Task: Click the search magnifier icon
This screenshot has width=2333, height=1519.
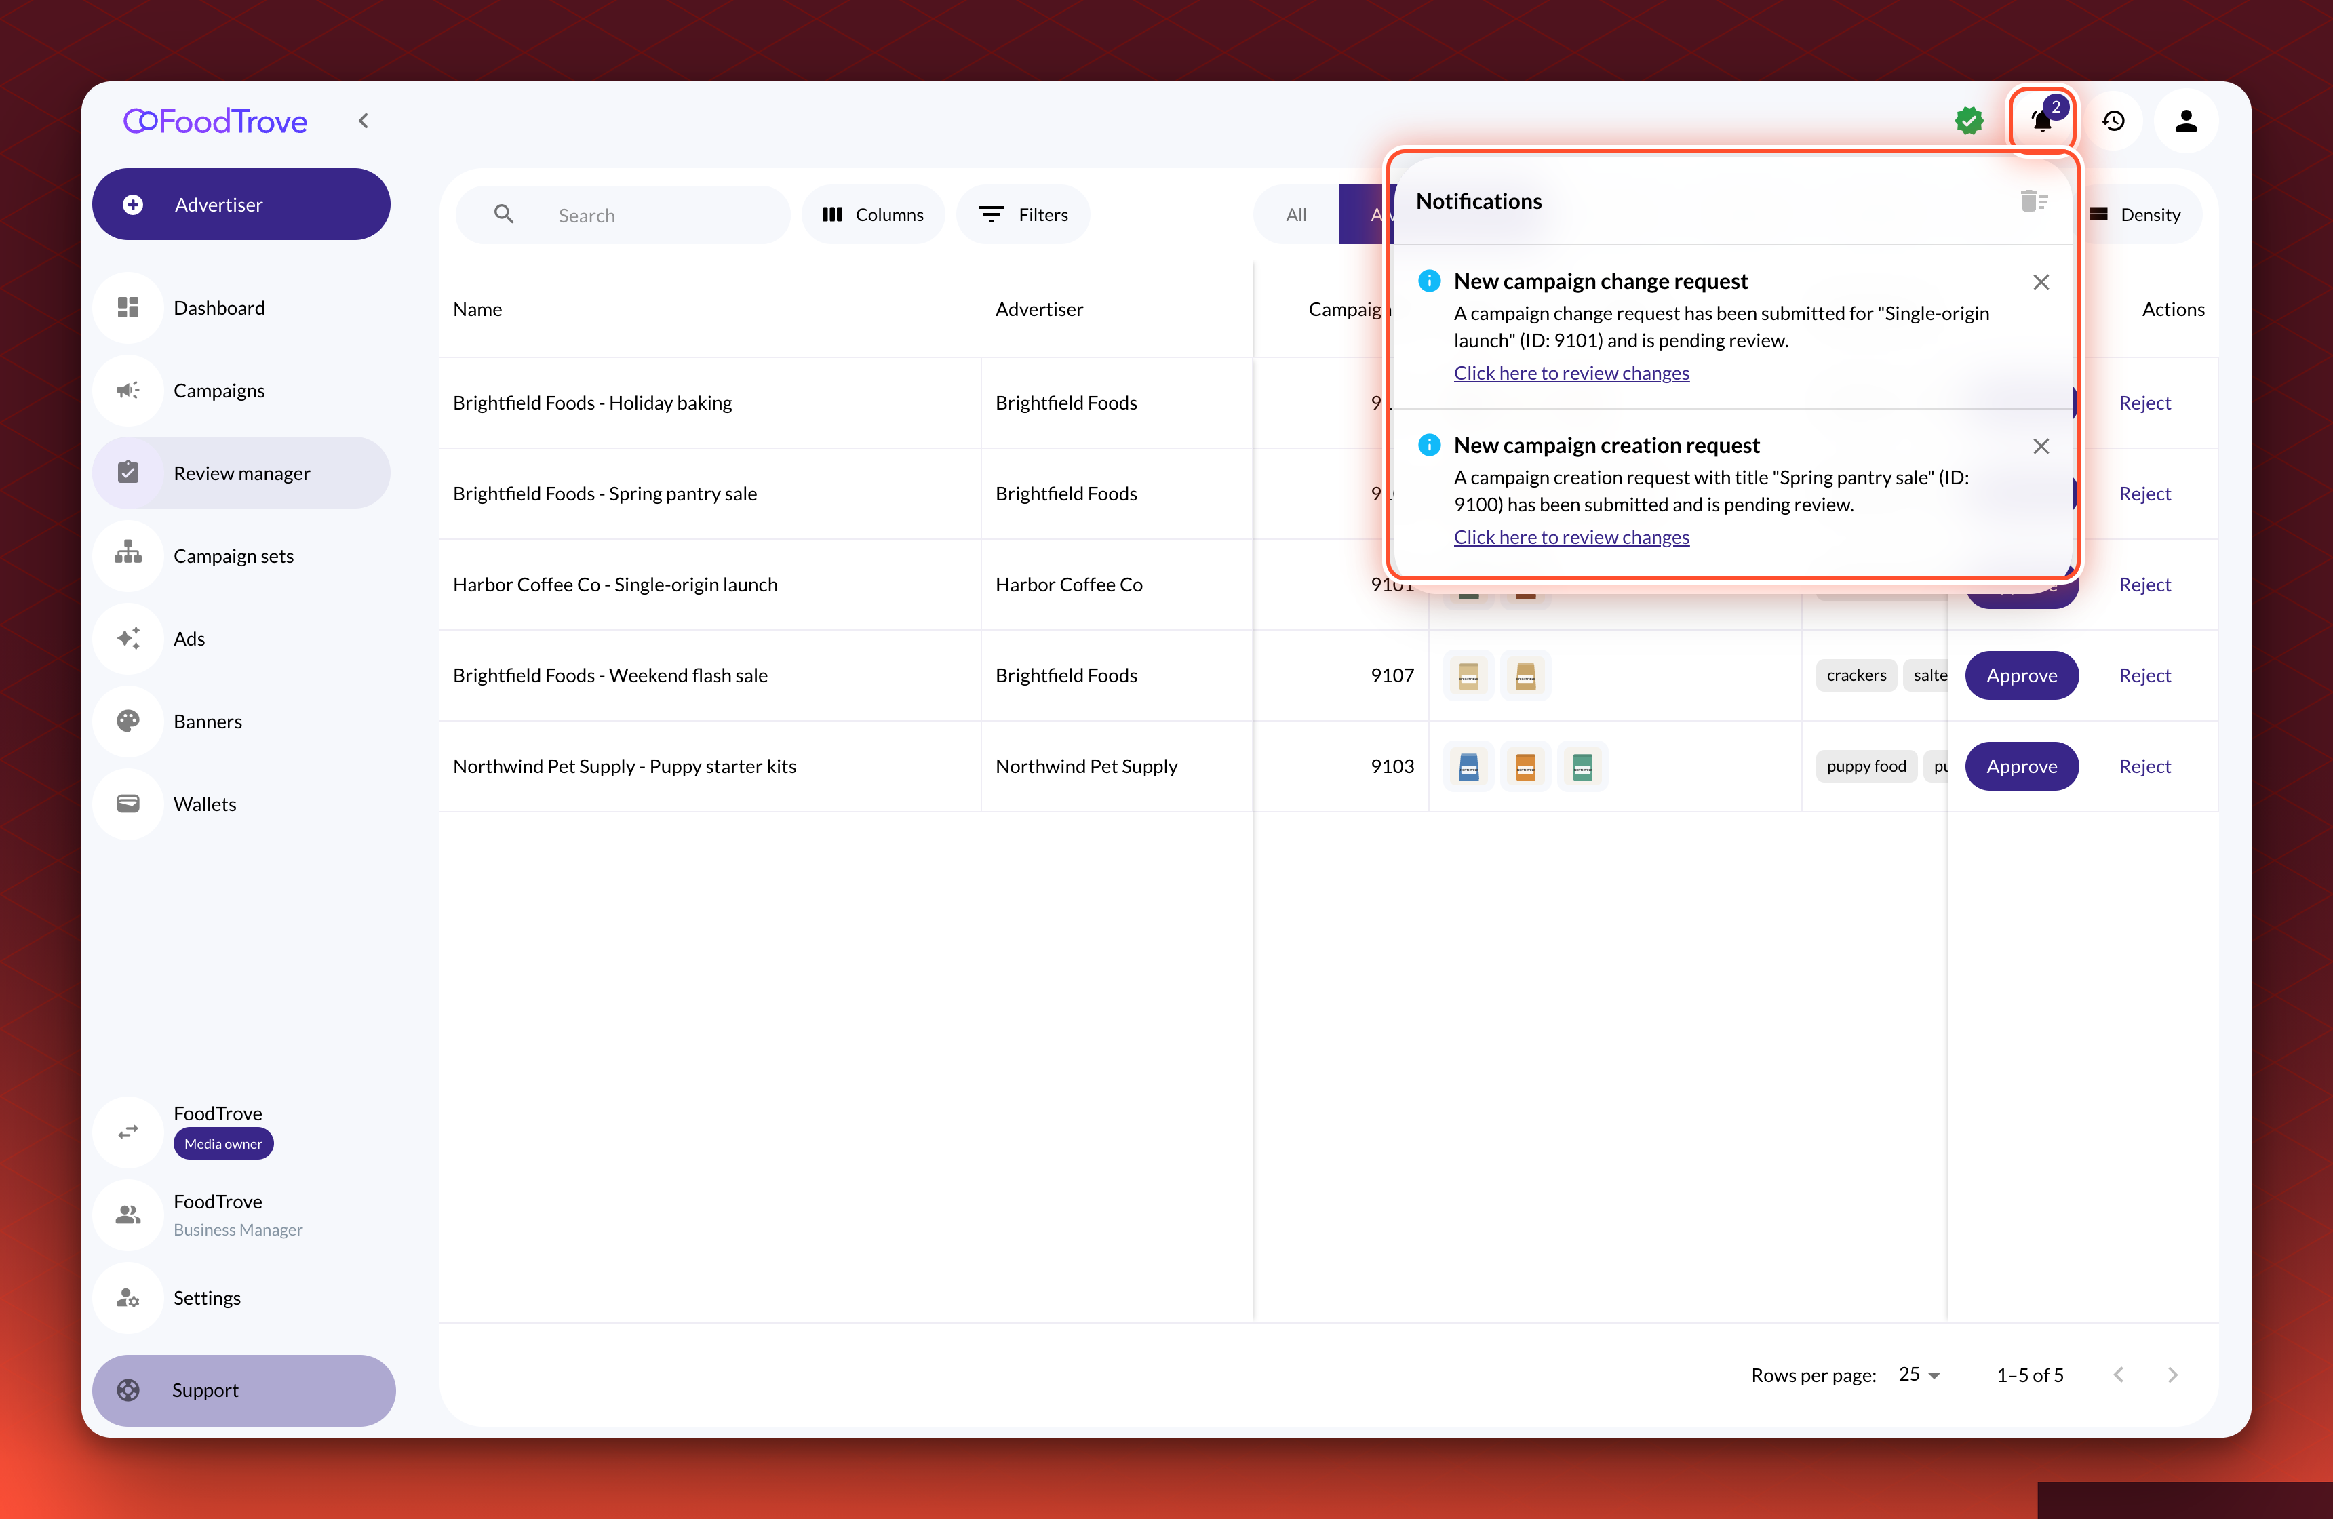Action: [x=504, y=214]
